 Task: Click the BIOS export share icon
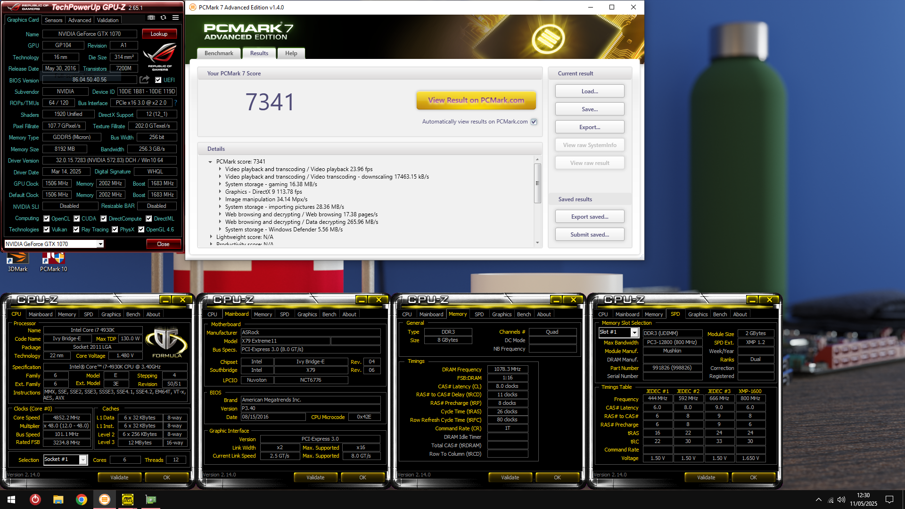click(144, 80)
